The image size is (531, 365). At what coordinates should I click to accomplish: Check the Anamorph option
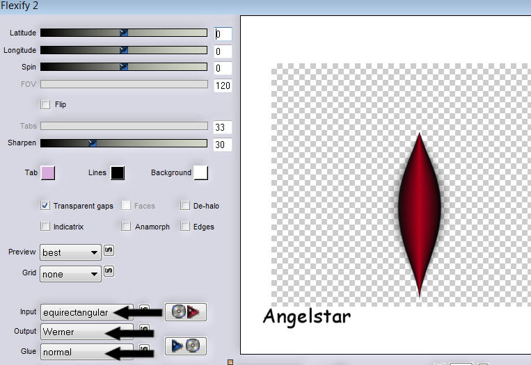(126, 227)
